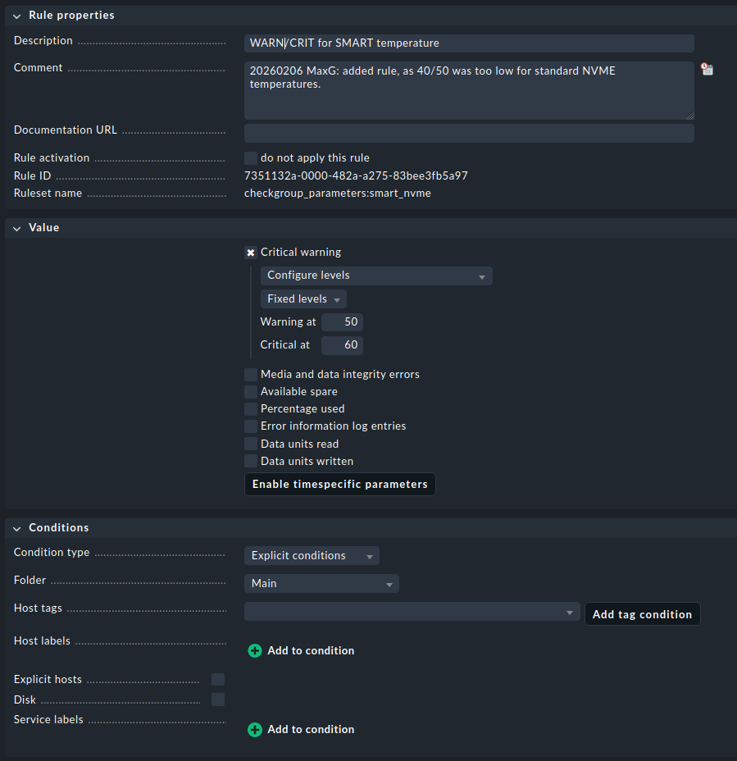This screenshot has width=737, height=761.
Task: Toggle the Disk condition checkbox
Action: [x=218, y=699]
